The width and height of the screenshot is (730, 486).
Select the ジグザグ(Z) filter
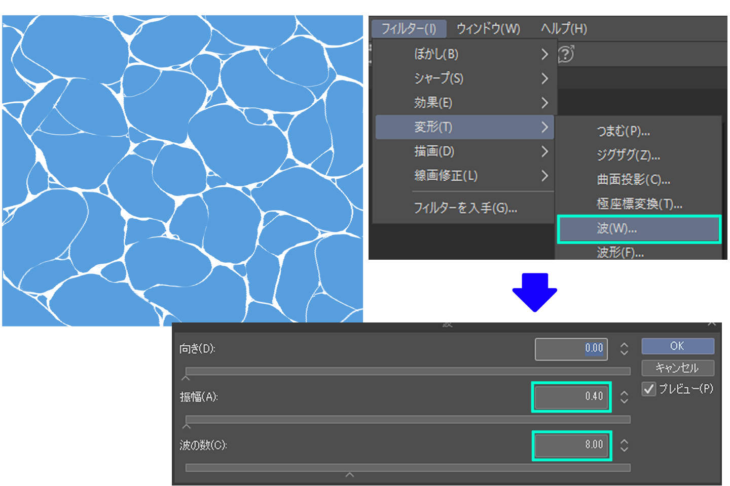pos(627,155)
